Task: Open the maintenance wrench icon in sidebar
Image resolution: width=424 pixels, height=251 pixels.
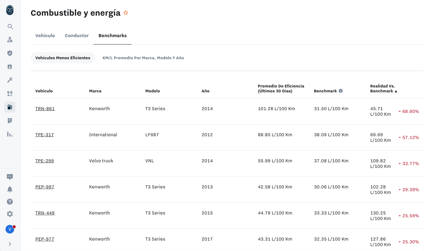Action: pos(10,80)
